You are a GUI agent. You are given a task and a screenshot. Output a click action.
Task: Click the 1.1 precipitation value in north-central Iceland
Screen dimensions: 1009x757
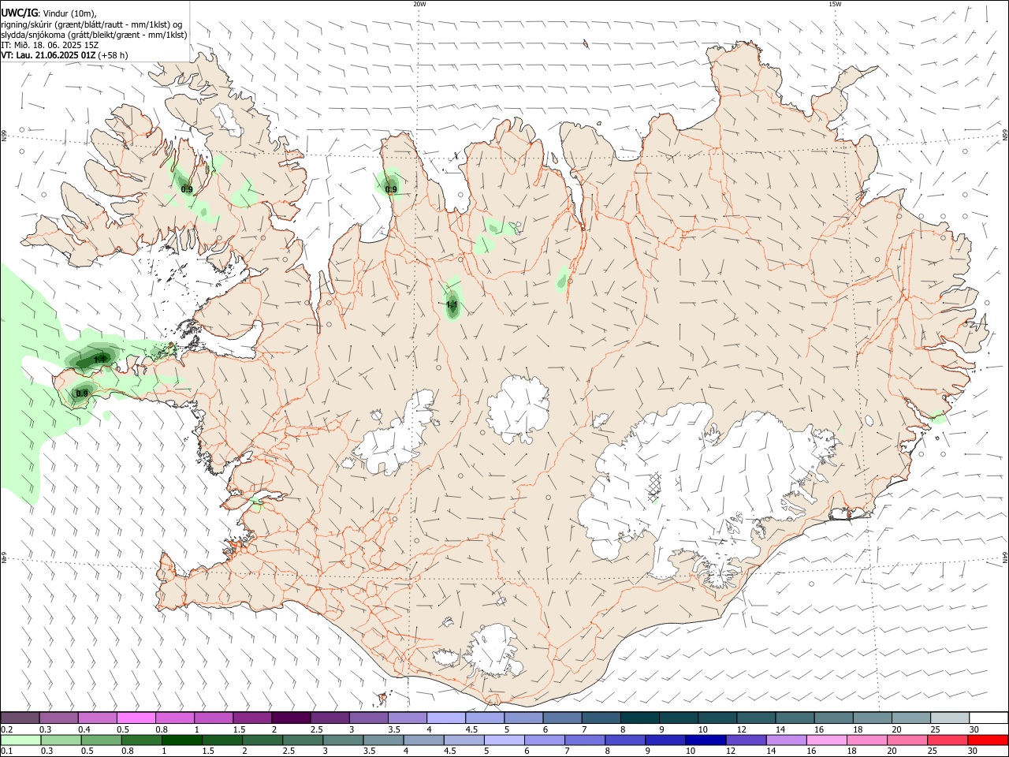[x=452, y=304]
